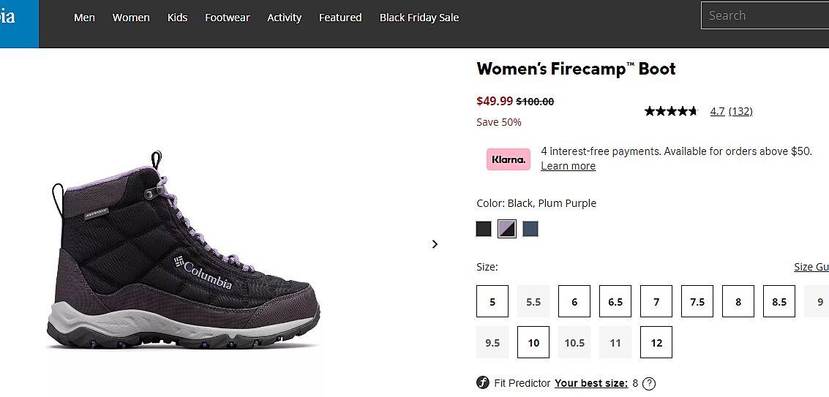Show next product image with arrow
Viewport: 829px width, 397px height.
point(435,244)
